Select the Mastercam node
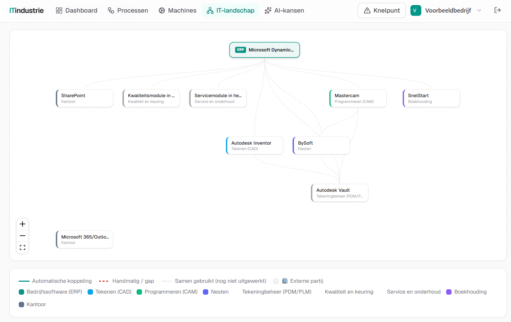Image resolution: width=511 pixels, height=322 pixels. click(x=358, y=98)
